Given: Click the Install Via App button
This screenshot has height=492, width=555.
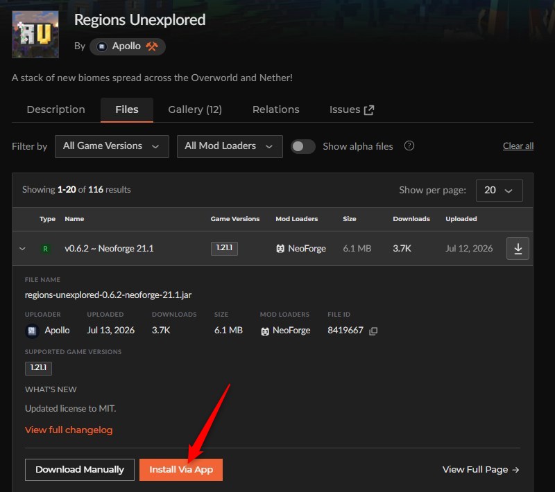Looking at the screenshot, I should 181,470.
